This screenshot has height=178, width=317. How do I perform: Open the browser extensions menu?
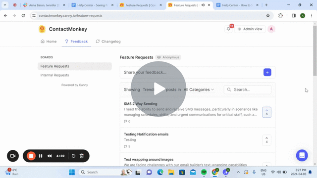pyautogui.click(x=280, y=15)
